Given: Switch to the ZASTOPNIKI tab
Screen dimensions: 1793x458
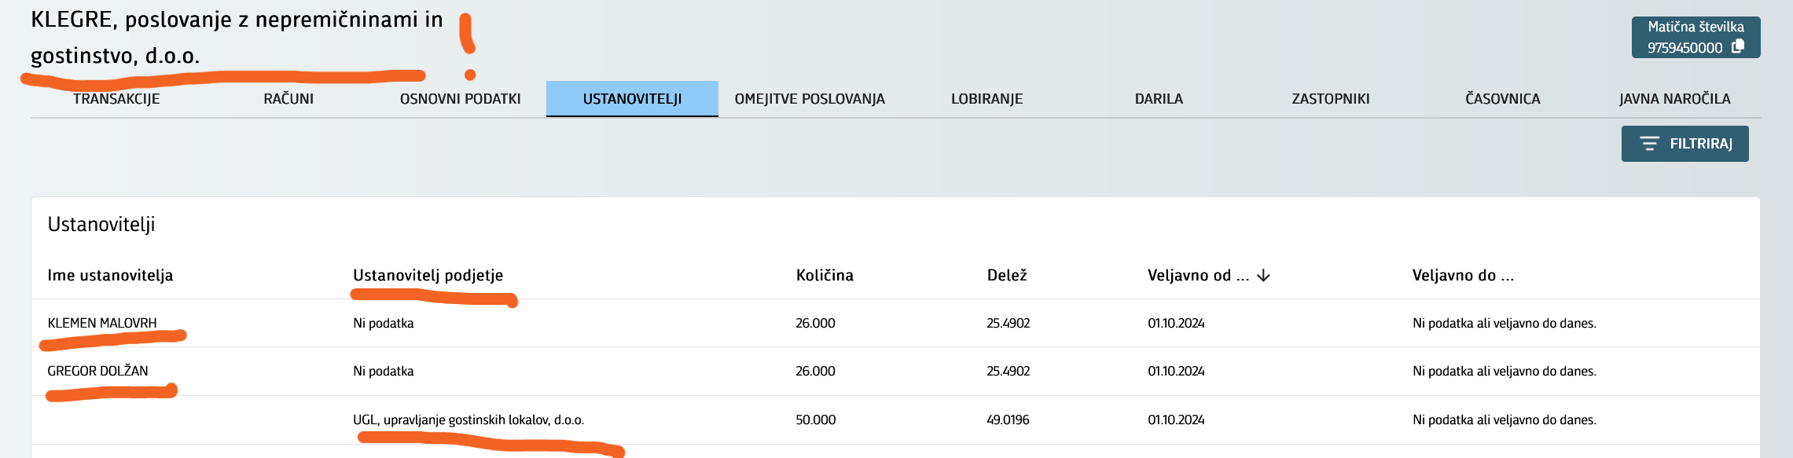Looking at the screenshot, I should click(1331, 99).
